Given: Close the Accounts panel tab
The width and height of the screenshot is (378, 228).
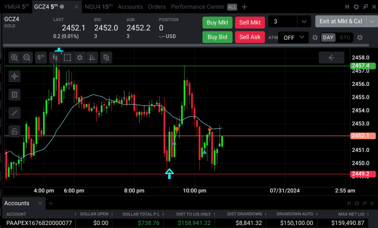Looking at the screenshot, I should tap(40, 203).
